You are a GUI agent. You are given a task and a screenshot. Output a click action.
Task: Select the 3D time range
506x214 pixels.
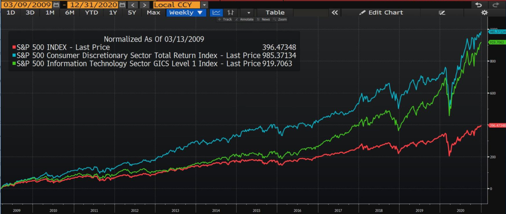coord(30,13)
